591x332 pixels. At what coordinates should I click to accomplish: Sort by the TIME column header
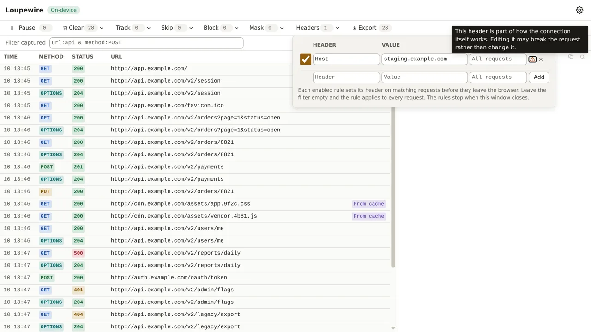11,57
